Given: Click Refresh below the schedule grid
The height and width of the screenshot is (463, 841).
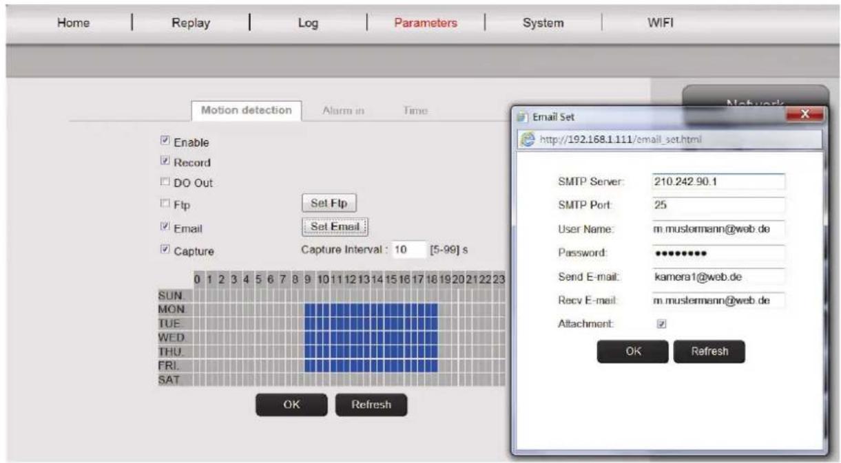Looking at the screenshot, I should (x=371, y=405).
